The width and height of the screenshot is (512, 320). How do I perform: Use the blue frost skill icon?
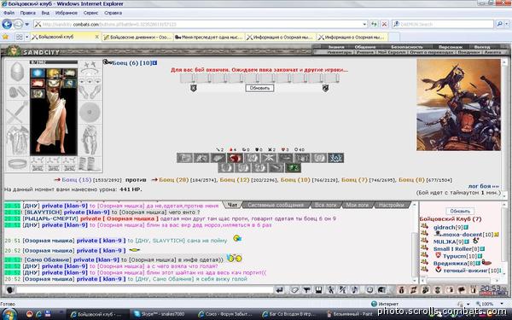[335, 158]
